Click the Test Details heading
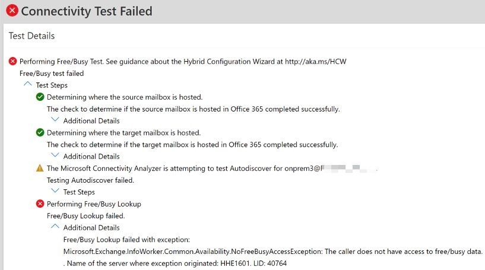Image resolution: width=485 pixels, height=270 pixels. click(x=31, y=36)
